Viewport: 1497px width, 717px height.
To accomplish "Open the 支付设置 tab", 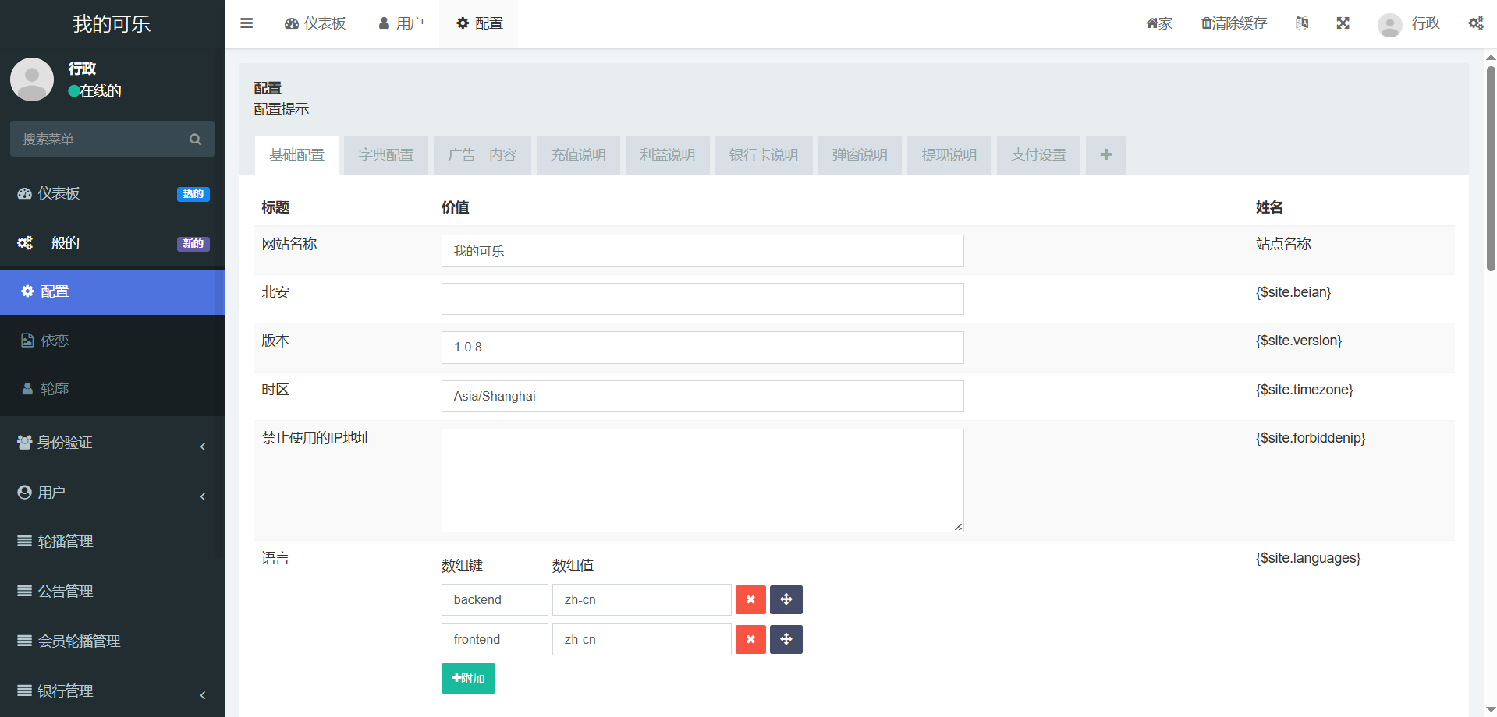I will click(1038, 155).
